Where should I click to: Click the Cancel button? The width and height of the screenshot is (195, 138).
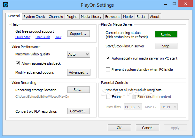click(147, 128)
